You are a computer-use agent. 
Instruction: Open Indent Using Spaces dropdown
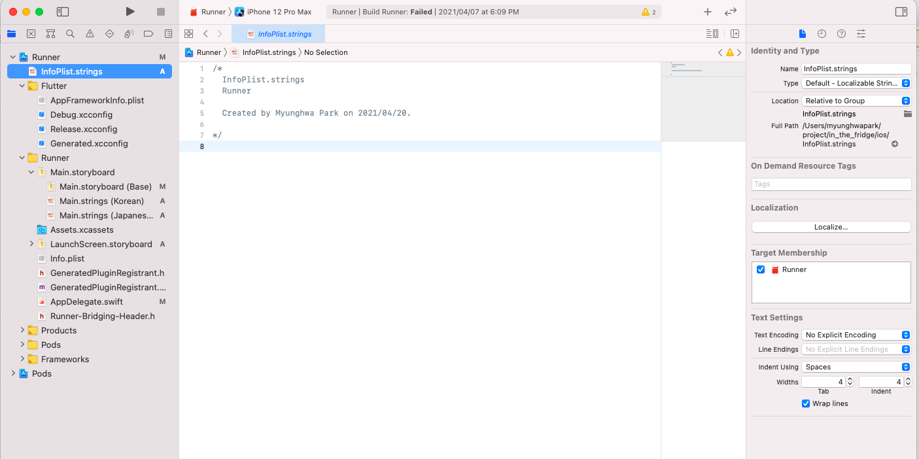[856, 367]
